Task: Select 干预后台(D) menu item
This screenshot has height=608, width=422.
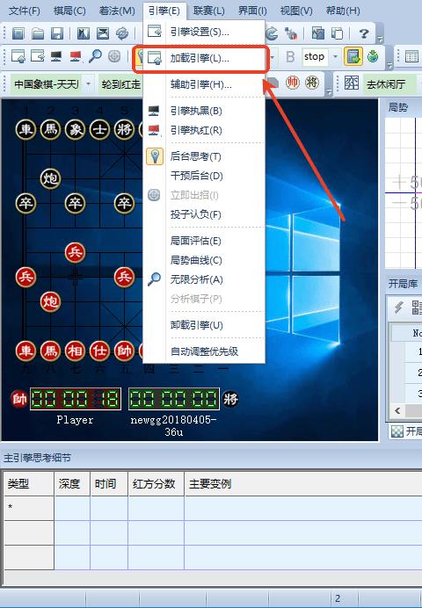Action: point(204,176)
